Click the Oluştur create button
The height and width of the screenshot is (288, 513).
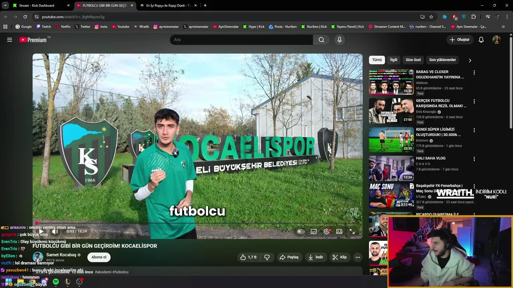[x=459, y=40]
